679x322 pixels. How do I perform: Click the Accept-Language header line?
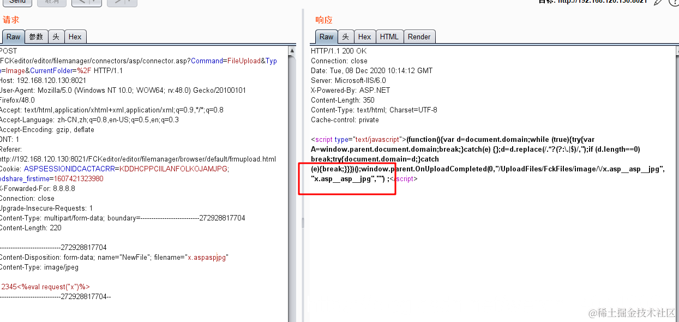(89, 120)
